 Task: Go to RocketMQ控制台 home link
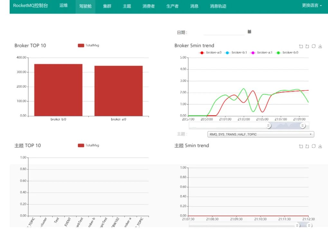[x=31, y=6]
